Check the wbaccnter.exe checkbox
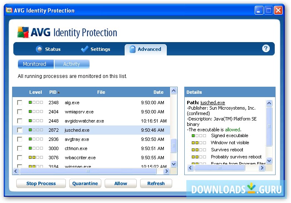The image size is (291, 203). [x=20, y=158]
